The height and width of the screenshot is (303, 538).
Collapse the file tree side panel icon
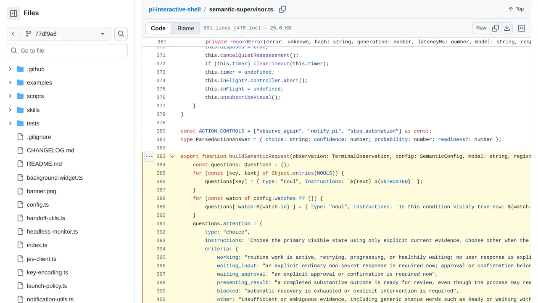13,13
